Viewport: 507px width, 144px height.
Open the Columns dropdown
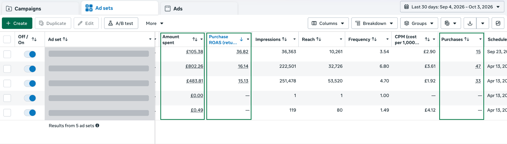[x=328, y=23]
